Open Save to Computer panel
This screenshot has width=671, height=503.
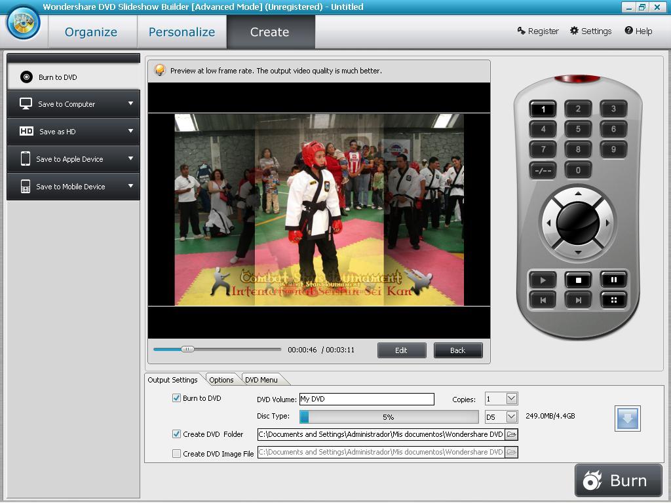point(66,103)
